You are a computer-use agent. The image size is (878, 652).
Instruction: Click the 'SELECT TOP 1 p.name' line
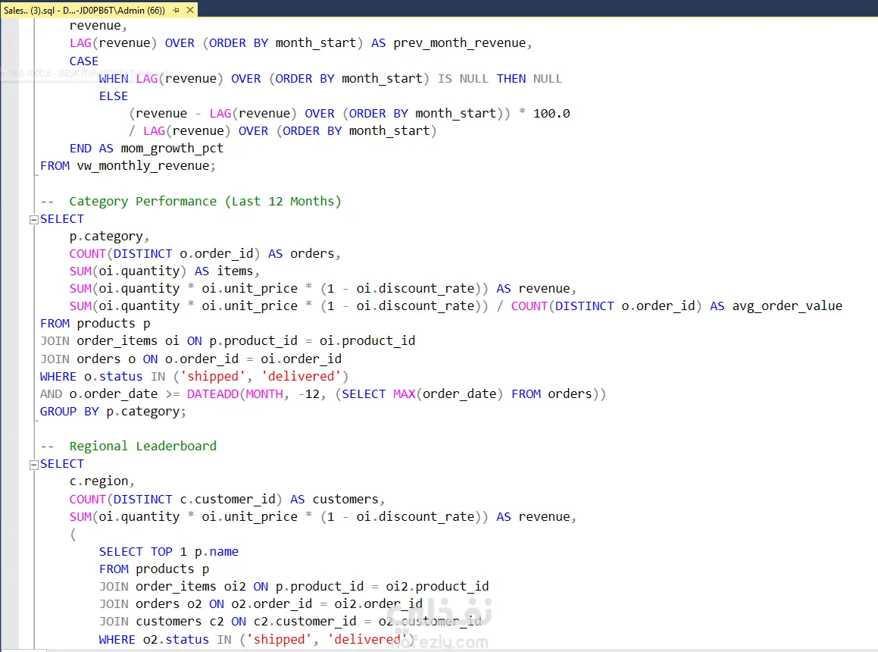click(x=168, y=552)
